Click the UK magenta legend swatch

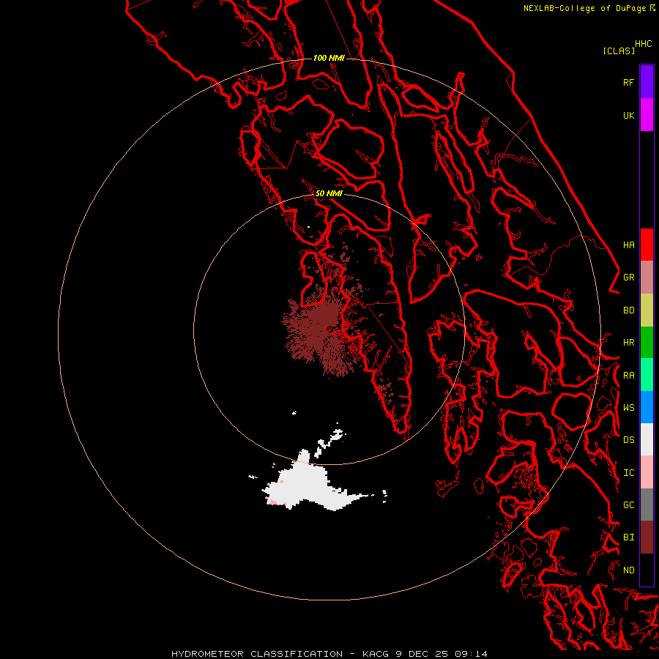pyautogui.click(x=647, y=115)
